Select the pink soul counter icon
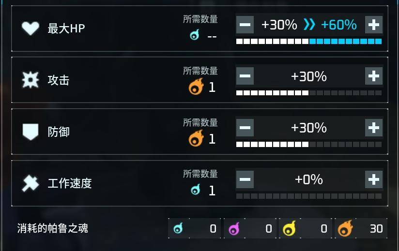The width and height of the screenshot is (399, 251). (x=234, y=229)
